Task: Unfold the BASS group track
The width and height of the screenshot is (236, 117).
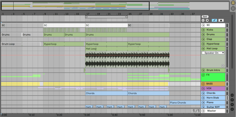Action: (203, 84)
